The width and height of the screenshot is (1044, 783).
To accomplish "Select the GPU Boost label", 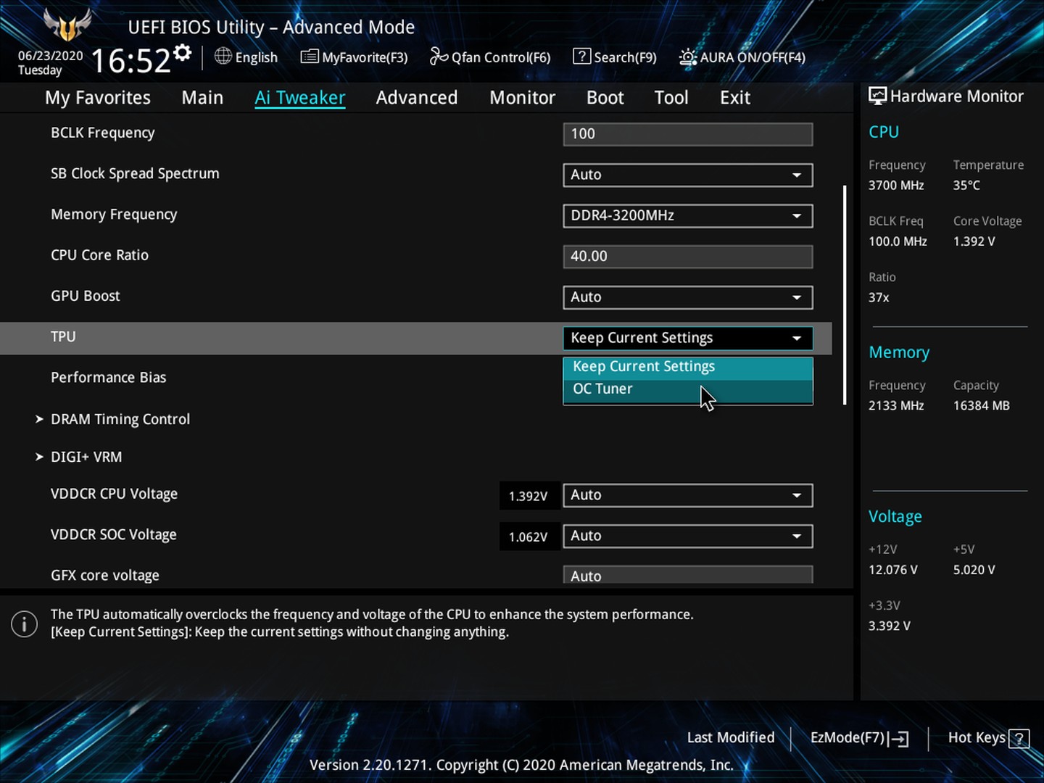I will click(86, 296).
